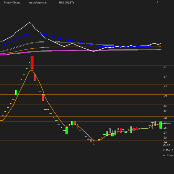
Task: Click the price axis label 33
Action: pyautogui.click(x=165, y=111)
